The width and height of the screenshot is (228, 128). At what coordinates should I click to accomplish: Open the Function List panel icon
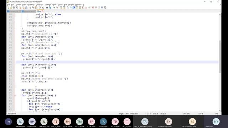click(83, 7)
